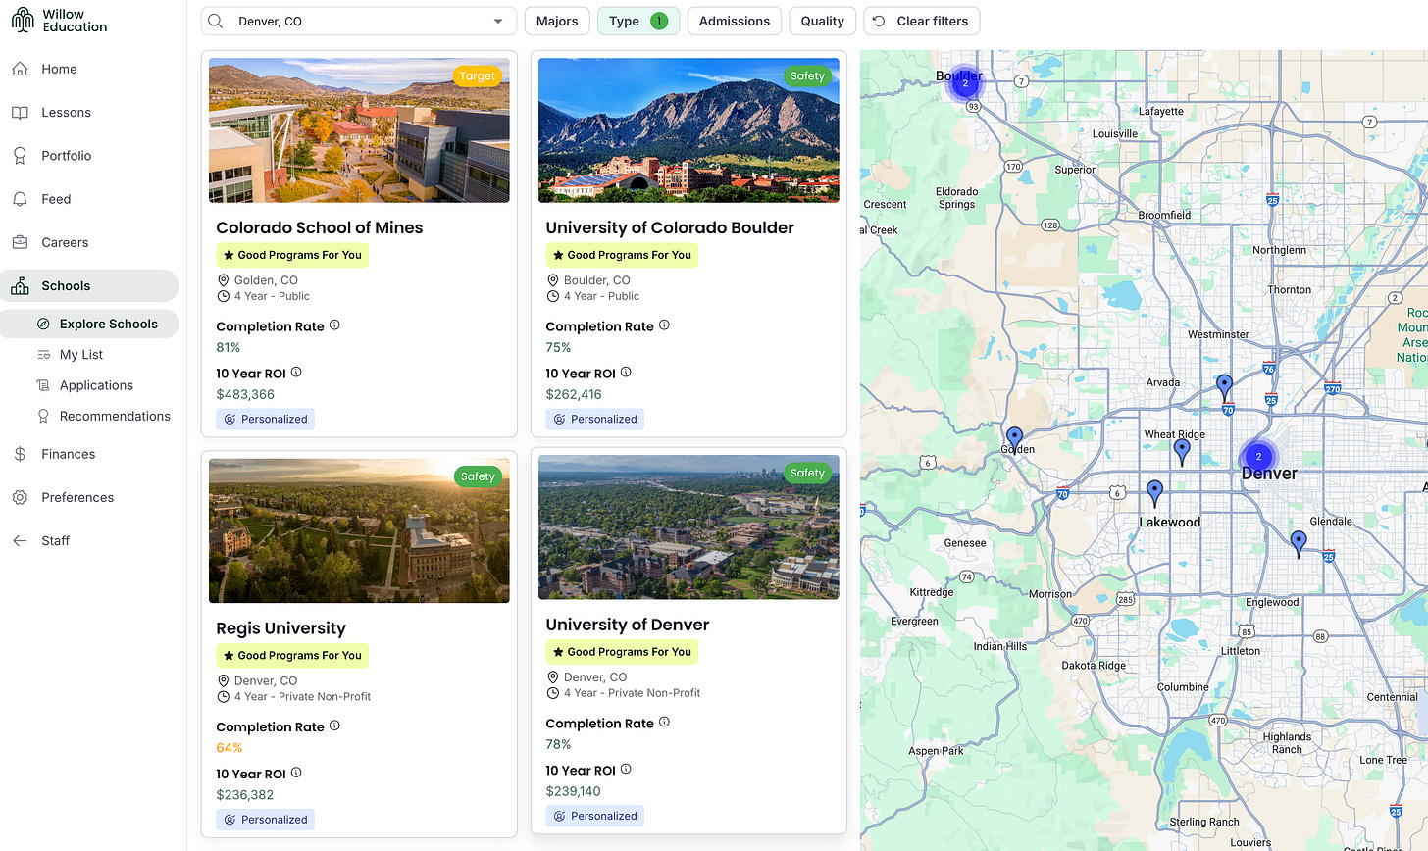The height and width of the screenshot is (851, 1428).
Task: Click the Denver, CO location field
Action: 358,21
